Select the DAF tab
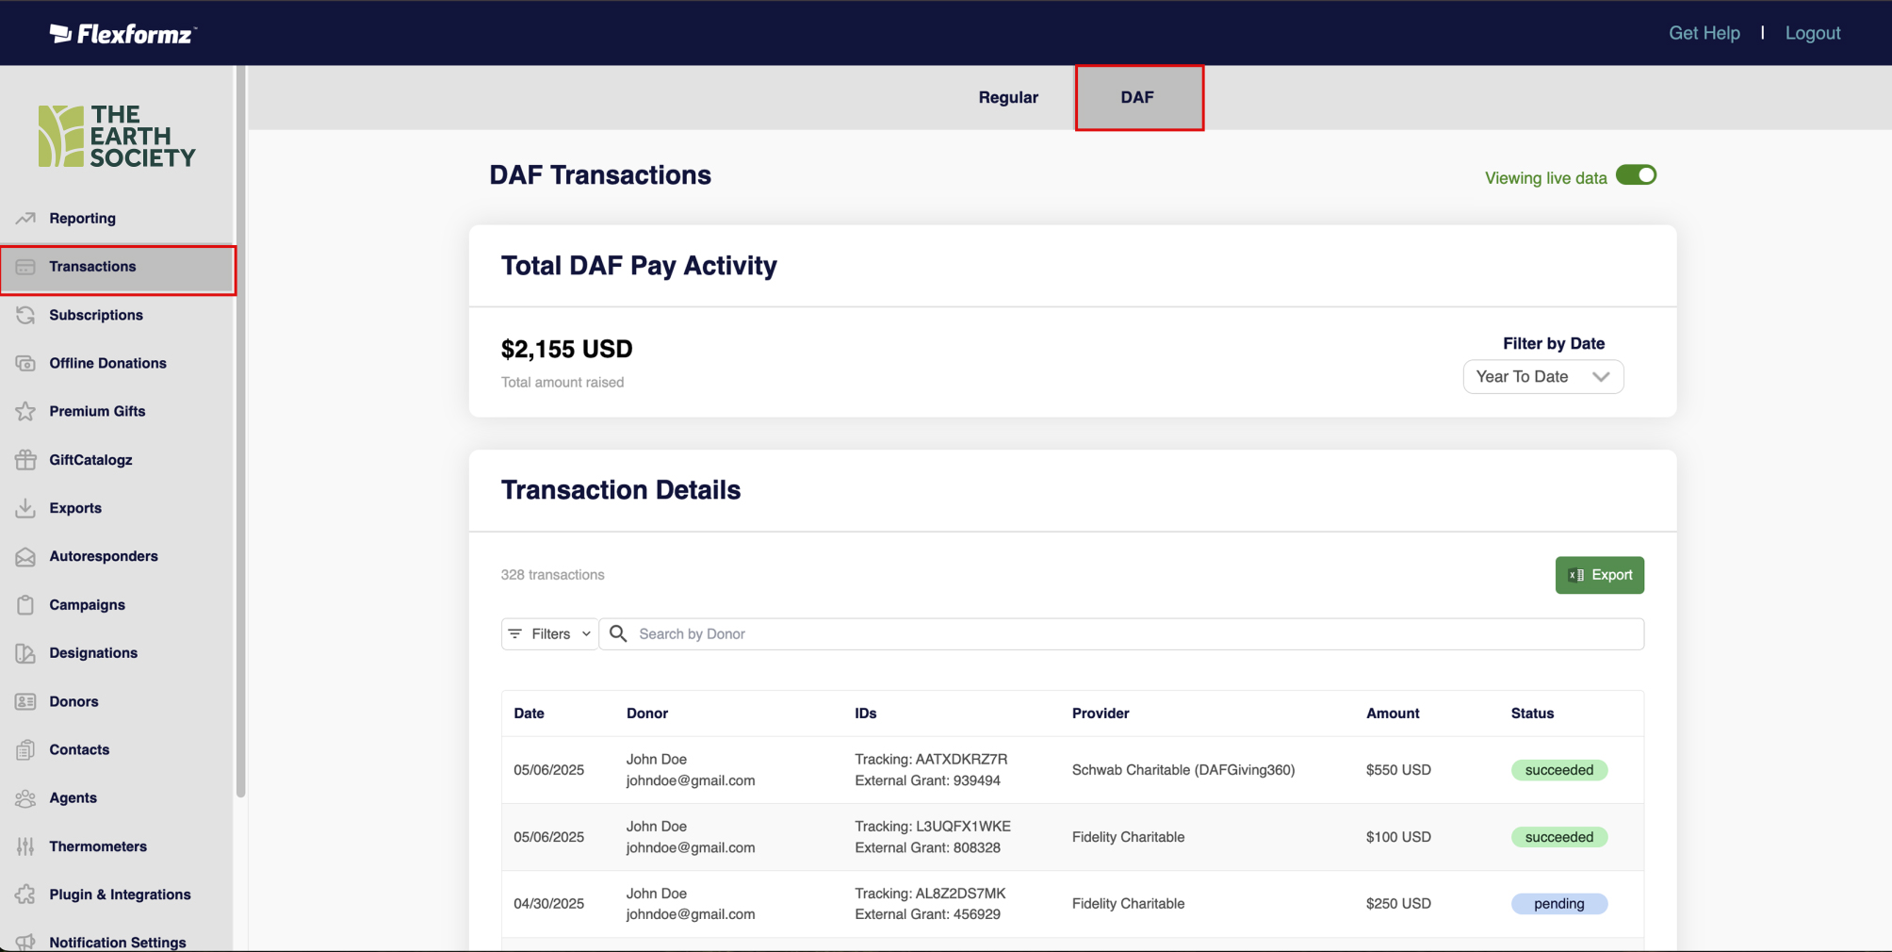 [x=1138, y=98]
